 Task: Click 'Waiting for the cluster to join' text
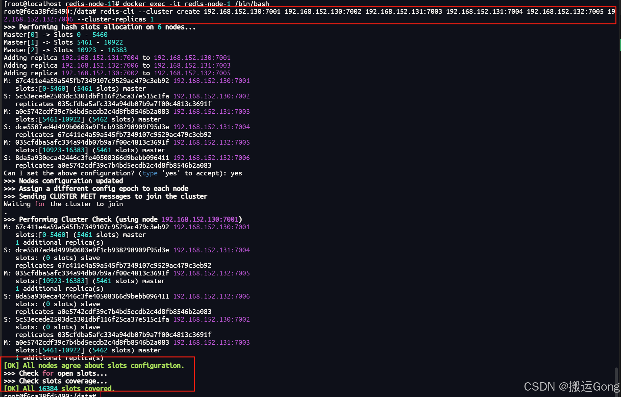[63, 204]
